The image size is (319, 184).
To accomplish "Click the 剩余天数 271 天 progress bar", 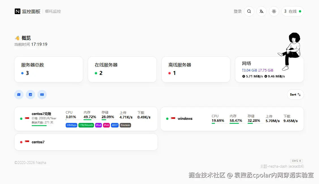I will (x=42, y=126).
